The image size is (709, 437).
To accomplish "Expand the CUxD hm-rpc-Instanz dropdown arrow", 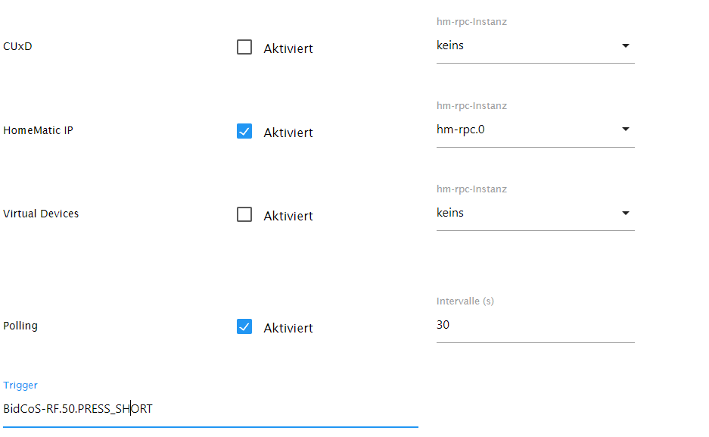I will [x=625, y=45].
